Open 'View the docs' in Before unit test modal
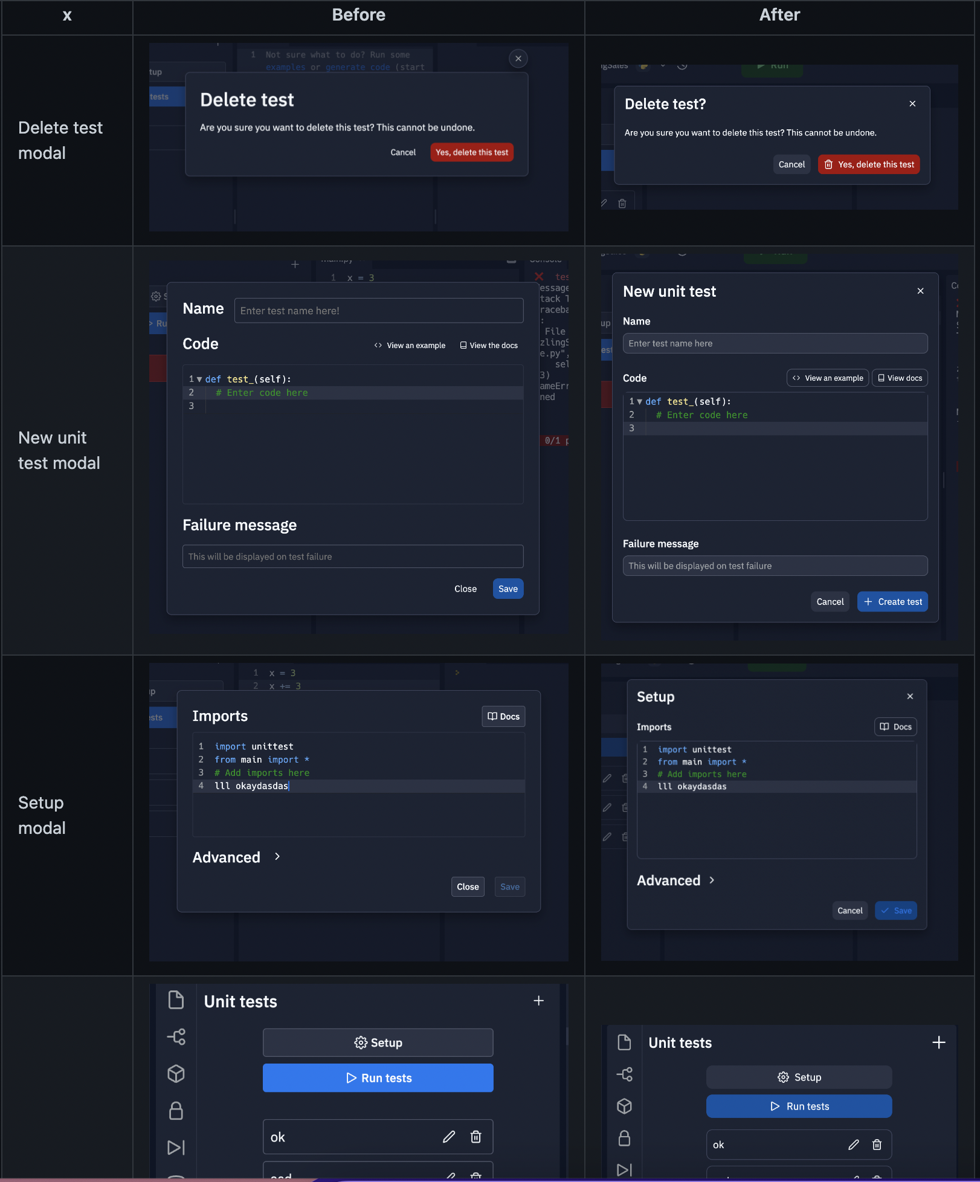The image size is (980, 1182). coord(489,346)
